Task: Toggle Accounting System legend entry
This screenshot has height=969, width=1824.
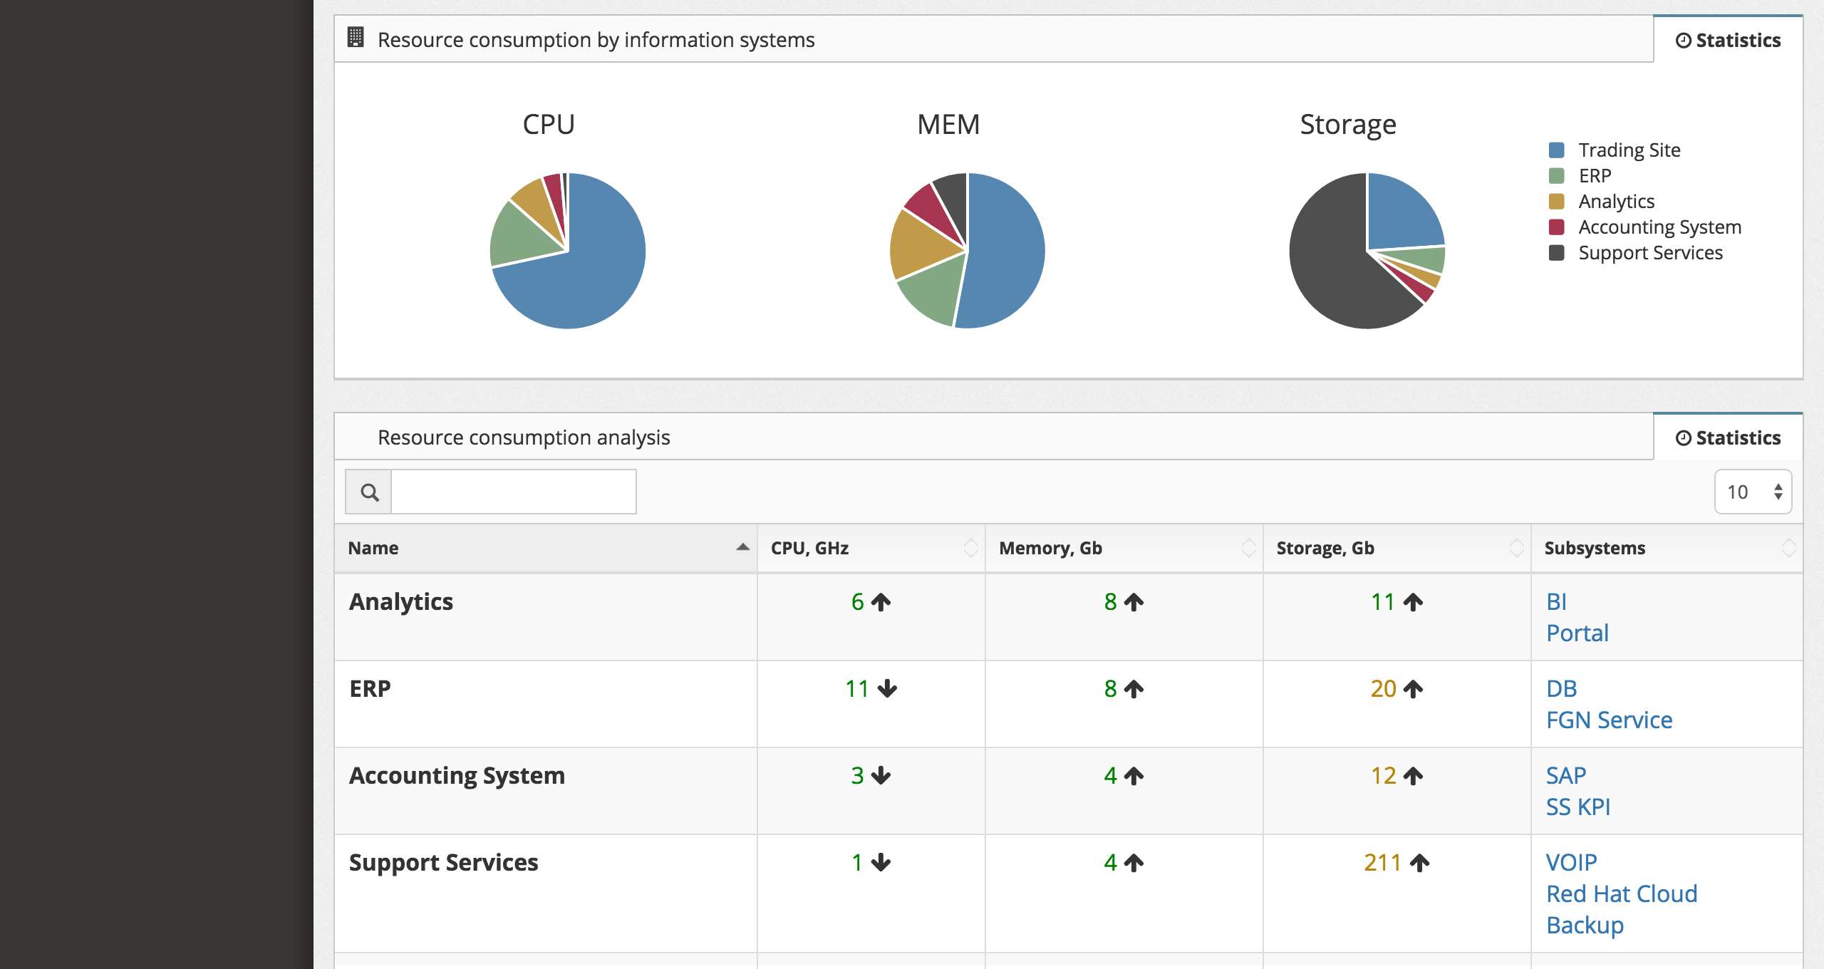Action: [1659, 227]
